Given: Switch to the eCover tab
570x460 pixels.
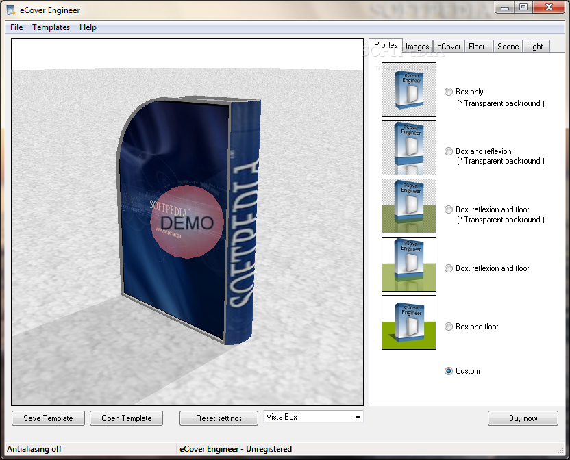Looking at the screenshot, I should coord(449,47).
